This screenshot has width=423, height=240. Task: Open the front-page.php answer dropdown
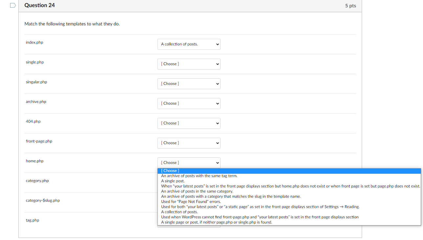[x=189, y=143]
